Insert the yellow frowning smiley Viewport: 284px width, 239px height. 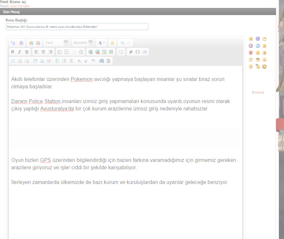point(264,46)
